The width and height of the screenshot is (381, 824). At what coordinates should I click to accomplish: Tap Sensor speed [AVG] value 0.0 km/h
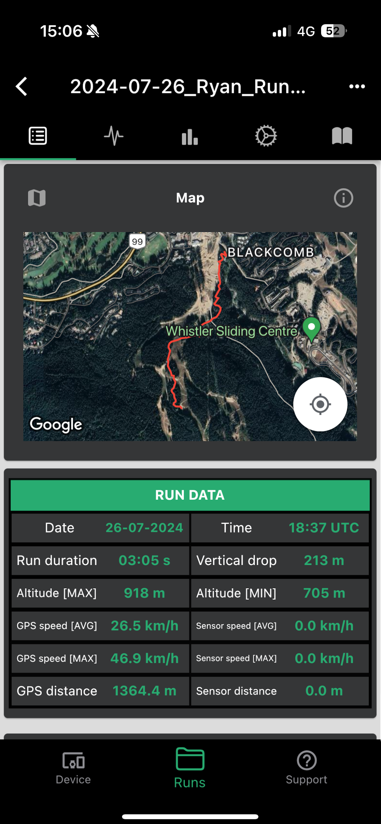click(324, 626)
